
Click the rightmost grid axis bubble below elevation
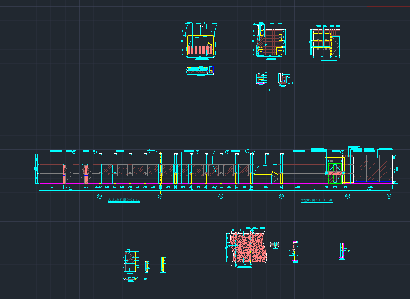[389, 196]
